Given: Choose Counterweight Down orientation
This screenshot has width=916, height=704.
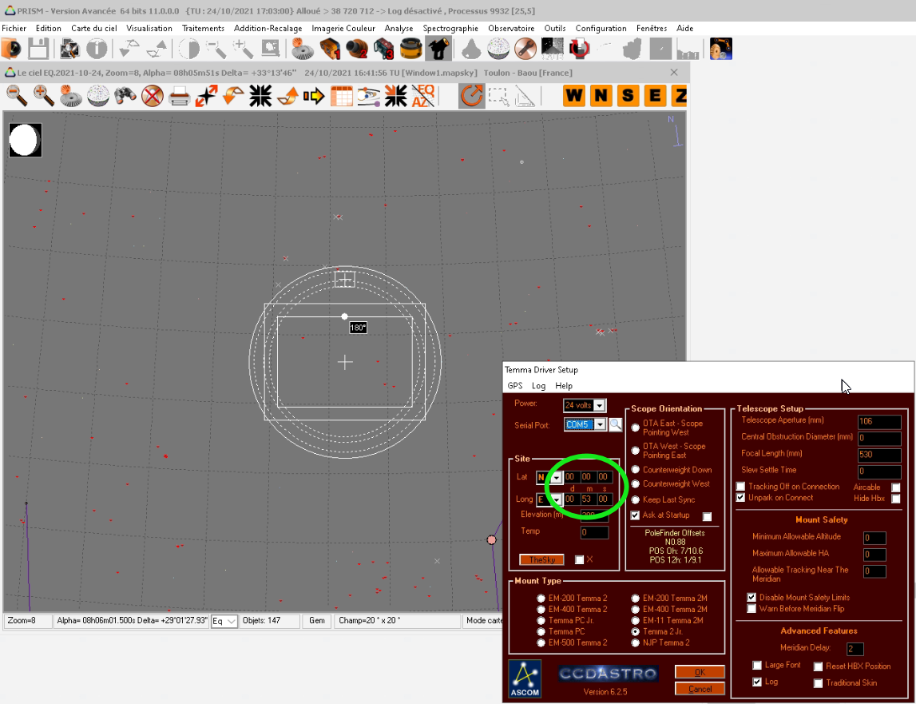Looking at the screenshot, I should point(636,470).
